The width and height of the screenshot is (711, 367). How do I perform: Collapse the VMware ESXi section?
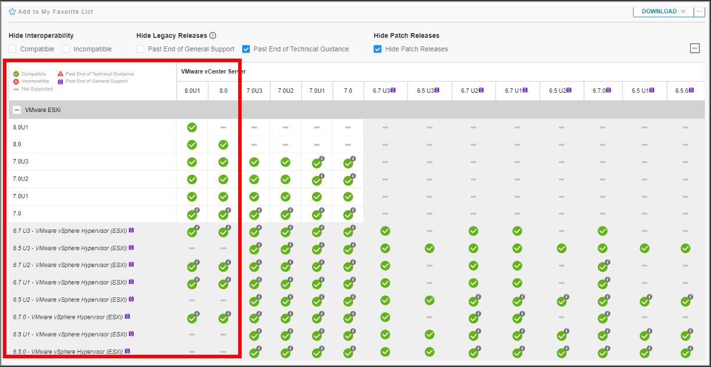[x=16, y=109]
